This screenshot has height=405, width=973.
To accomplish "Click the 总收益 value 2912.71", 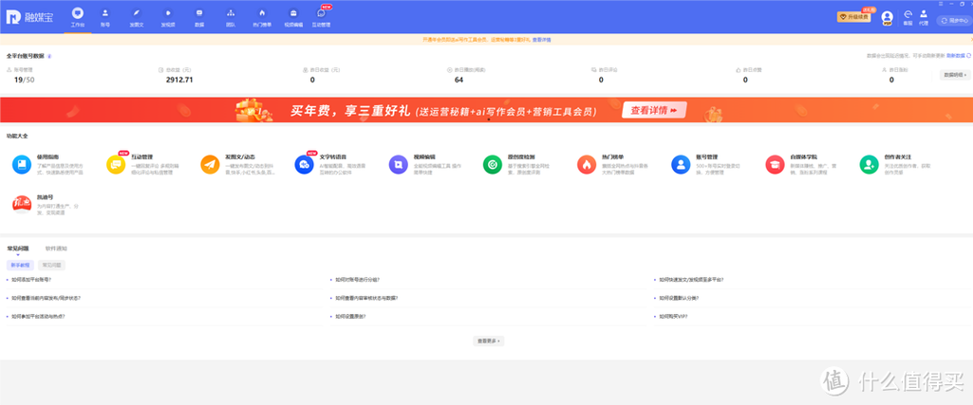I will point(179,80).
